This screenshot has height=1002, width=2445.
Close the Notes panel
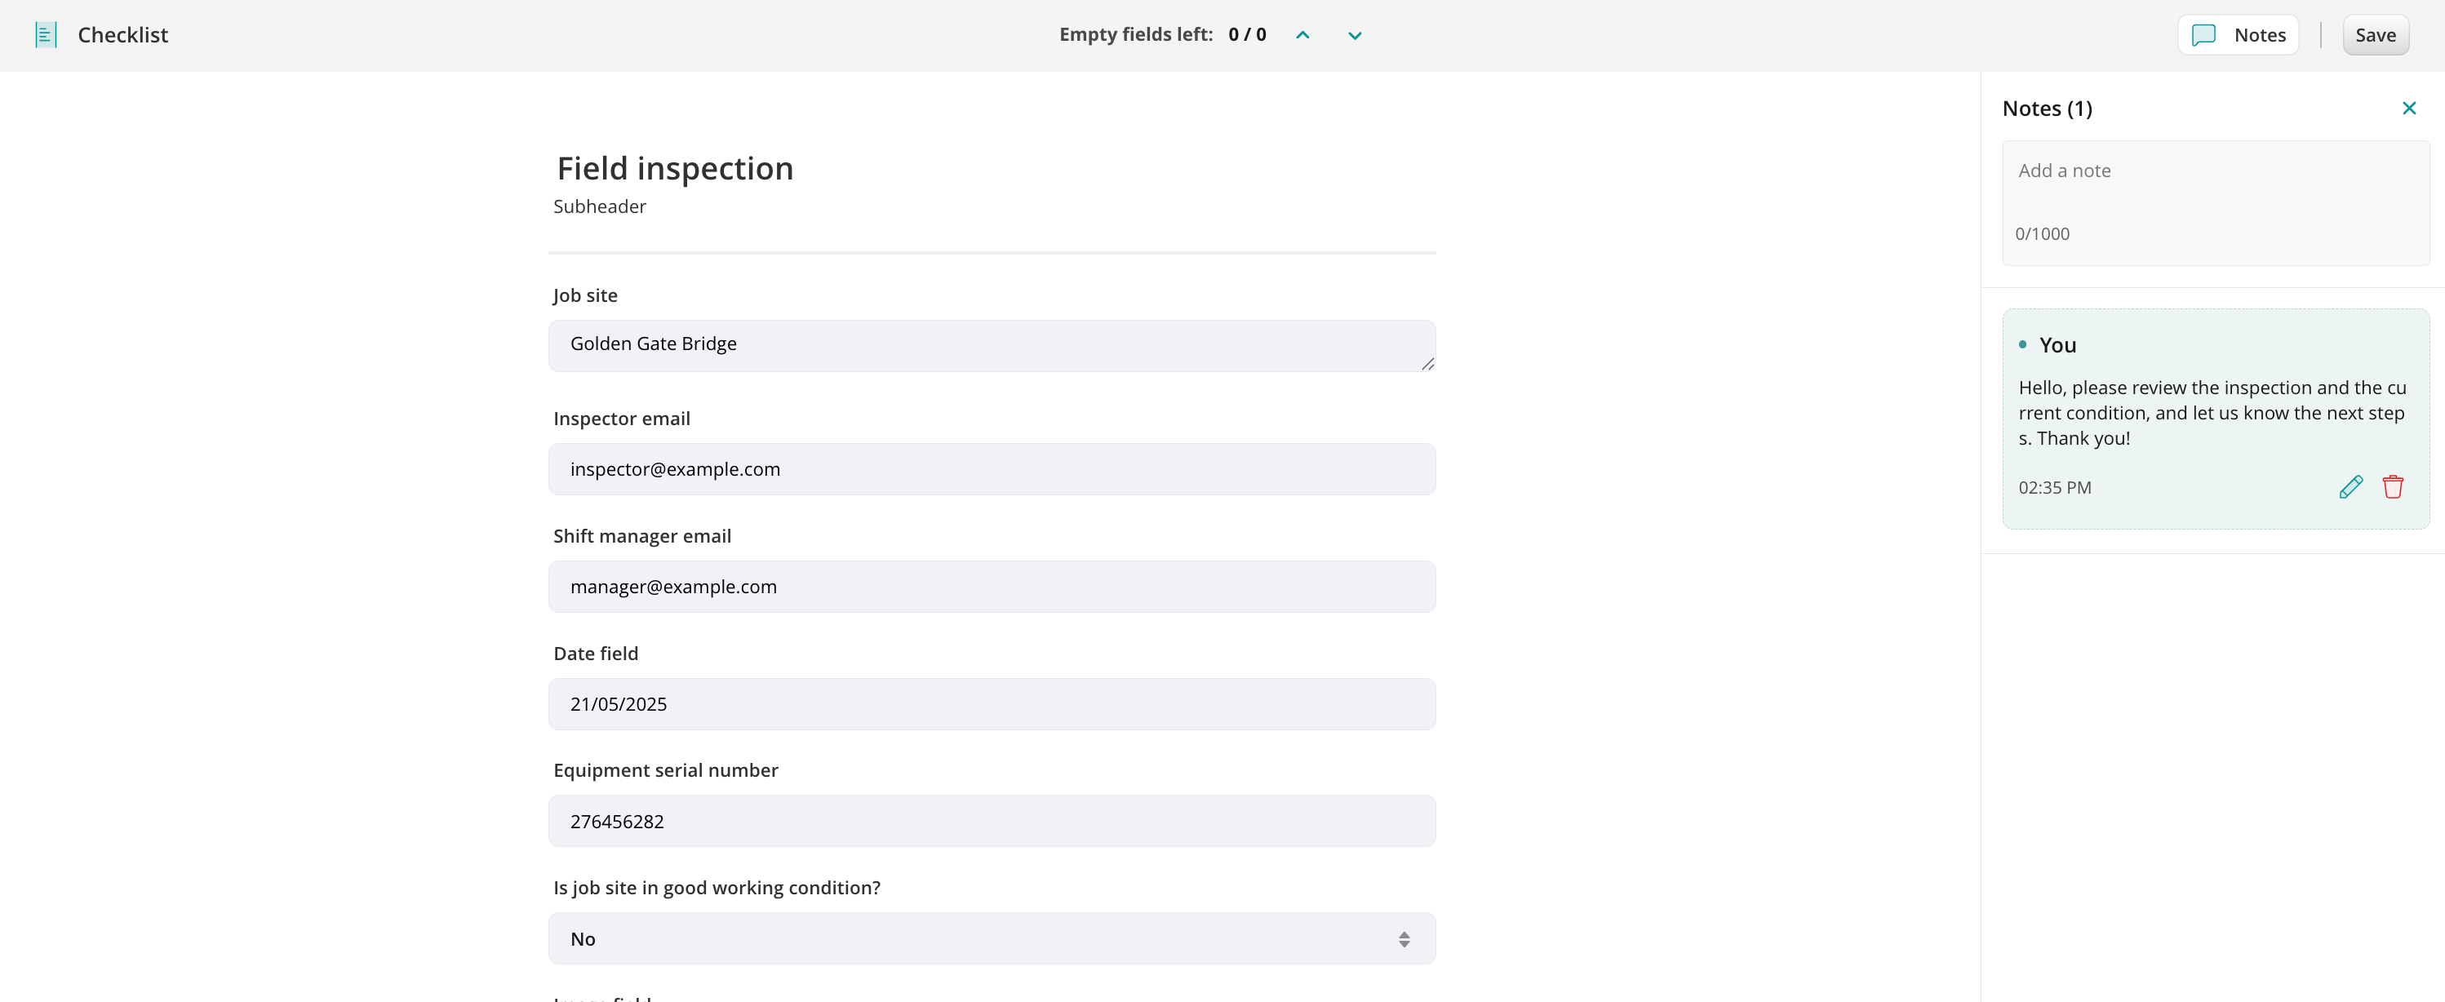2408,109
